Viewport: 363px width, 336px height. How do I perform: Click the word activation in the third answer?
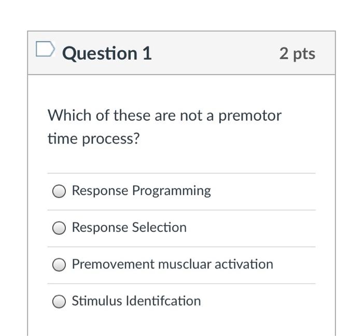click(244, 264)
